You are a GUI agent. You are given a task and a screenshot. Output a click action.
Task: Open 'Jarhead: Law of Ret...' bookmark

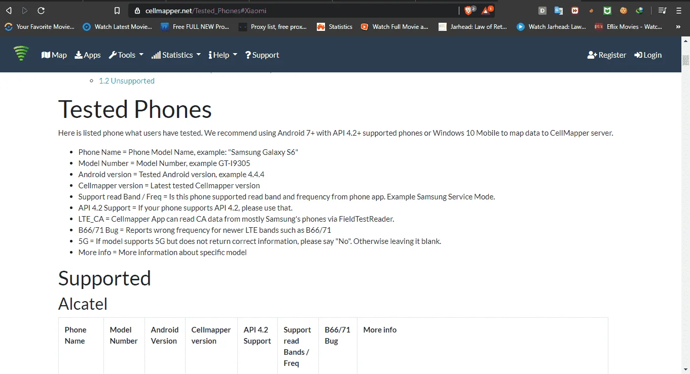click(x=473, y=27)
